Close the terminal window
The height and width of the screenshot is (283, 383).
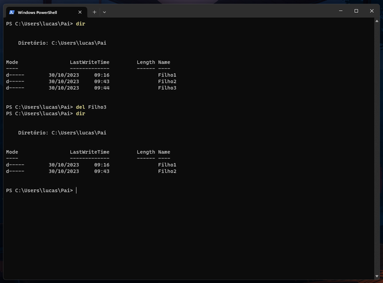click(x=373, y=11)
